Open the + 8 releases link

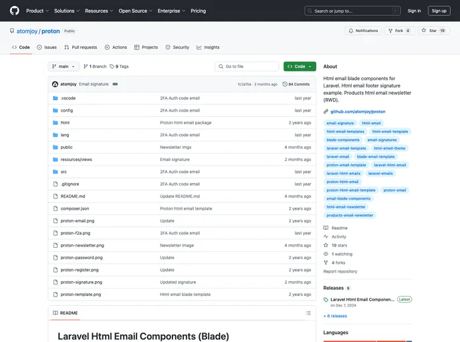click(335, 316)
